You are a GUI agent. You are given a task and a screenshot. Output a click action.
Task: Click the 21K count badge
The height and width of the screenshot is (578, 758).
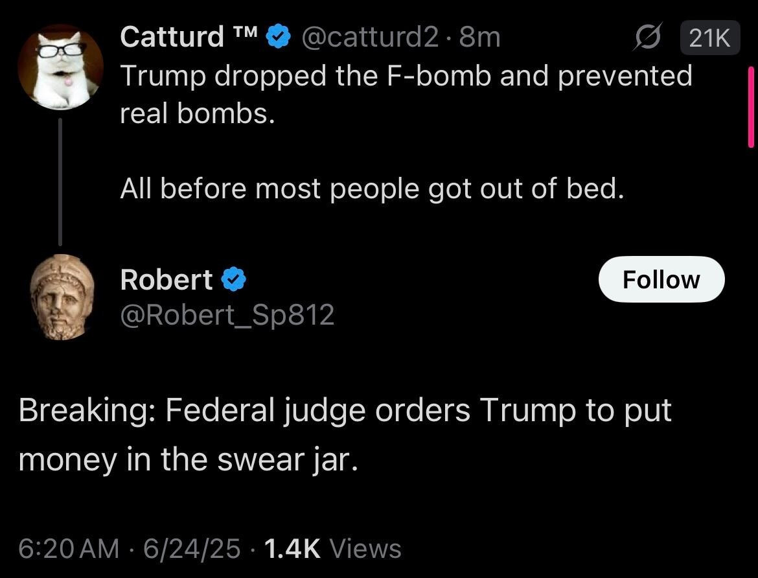coord(709,38)
